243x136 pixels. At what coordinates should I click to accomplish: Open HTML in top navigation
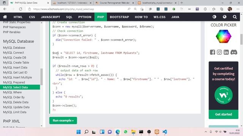coord(18,17)
